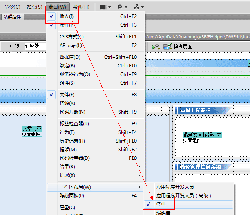Switch to the 站群组件 tab
The width and height of the screenshot is (250, 215).
point(12,17)
